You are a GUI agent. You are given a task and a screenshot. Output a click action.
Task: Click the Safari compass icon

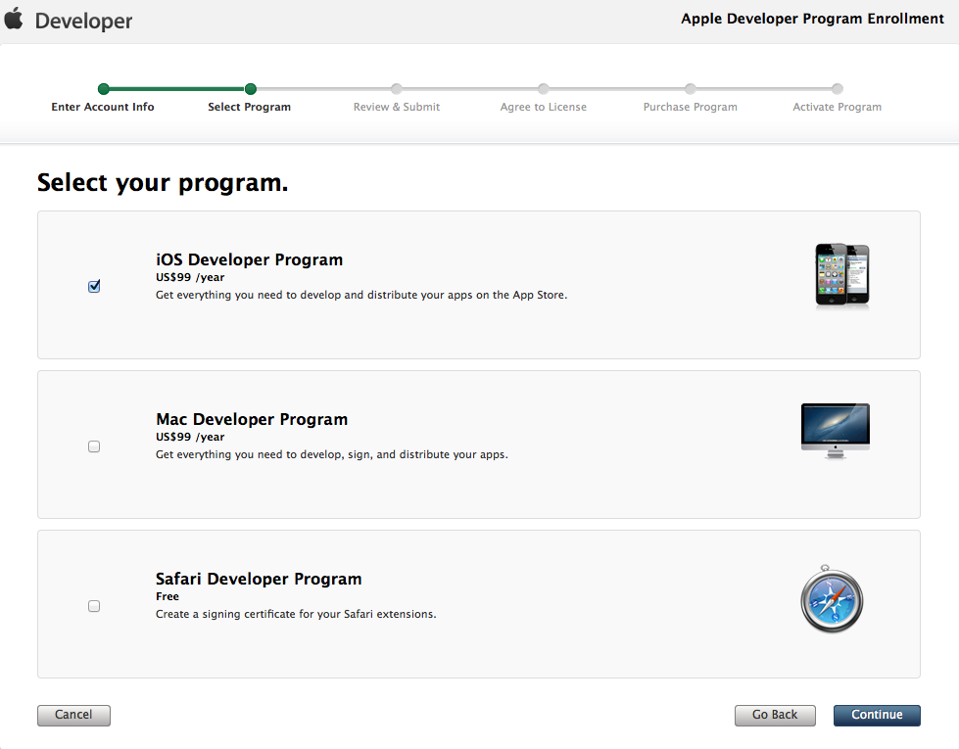832,600
